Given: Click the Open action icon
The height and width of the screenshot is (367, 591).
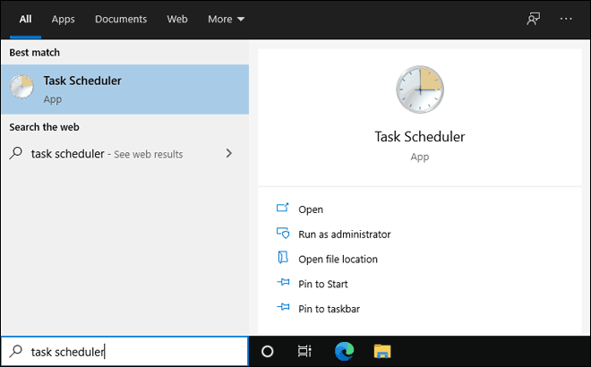Looking at the screenshot, I should 283,208.
